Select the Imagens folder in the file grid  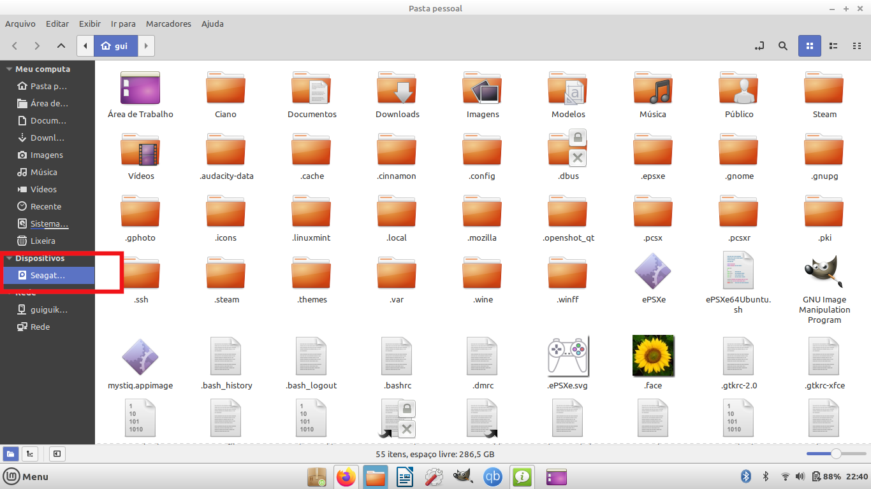point(483,88)
